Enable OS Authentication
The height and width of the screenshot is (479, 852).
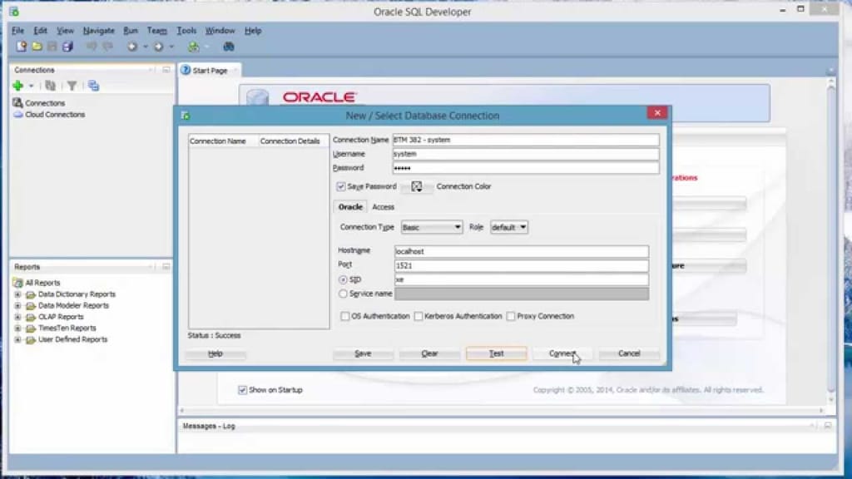[345, 316]
